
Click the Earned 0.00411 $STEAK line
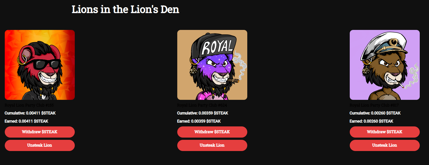point(27,121)
